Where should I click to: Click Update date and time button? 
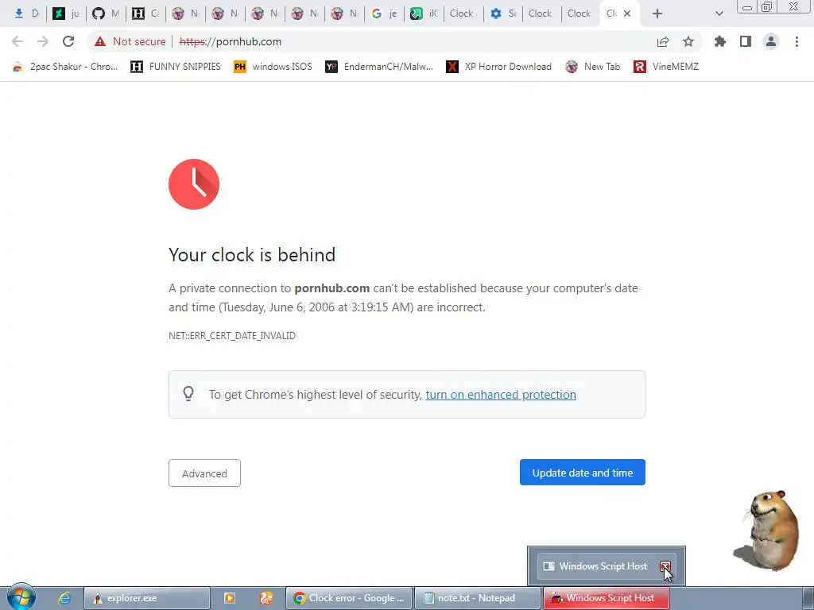583,473
